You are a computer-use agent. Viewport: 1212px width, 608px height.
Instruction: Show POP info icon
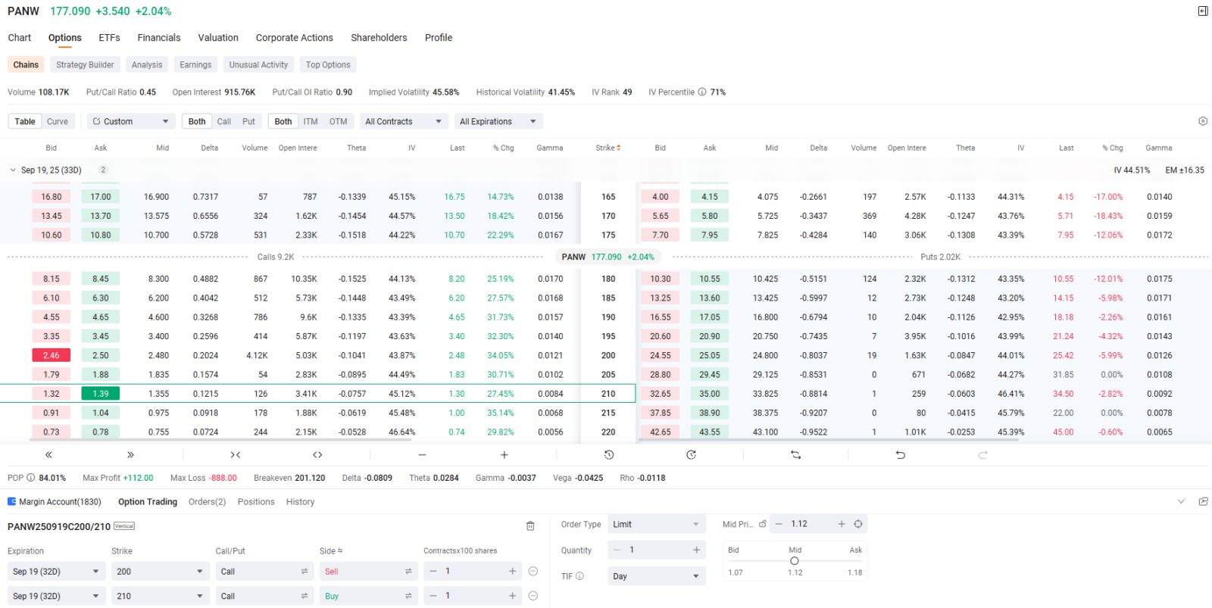pyautogui.click(x=31, y=478)
